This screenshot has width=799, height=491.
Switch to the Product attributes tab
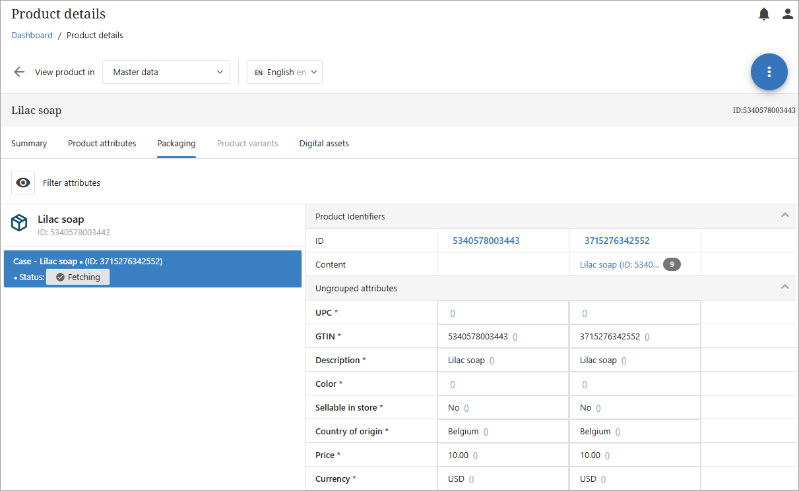click(x=102, y=143)
